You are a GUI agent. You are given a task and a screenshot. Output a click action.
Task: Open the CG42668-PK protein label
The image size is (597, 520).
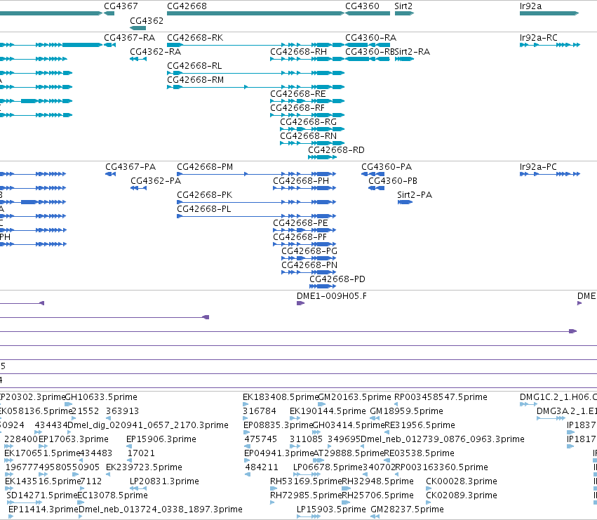tap(204, 195)
